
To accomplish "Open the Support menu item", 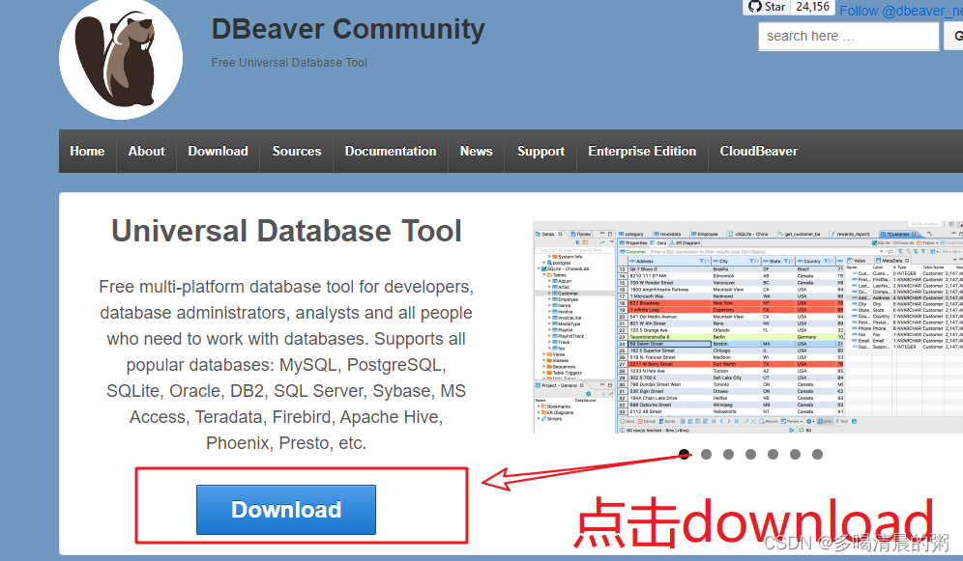I will [x=540, y=151].
